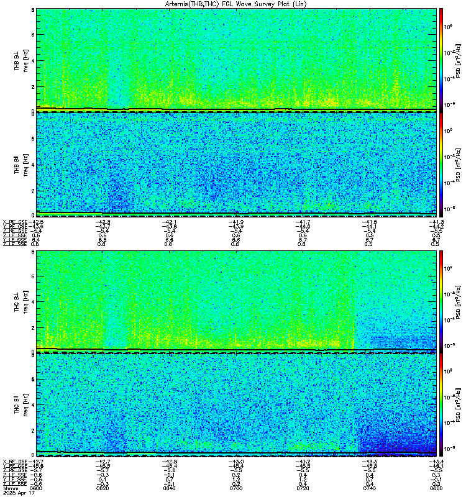Click the 8 Hz tick label on THB B⊥ axis
The width and height of the screenshot is (466, 497).
click(x=33, y=10)
